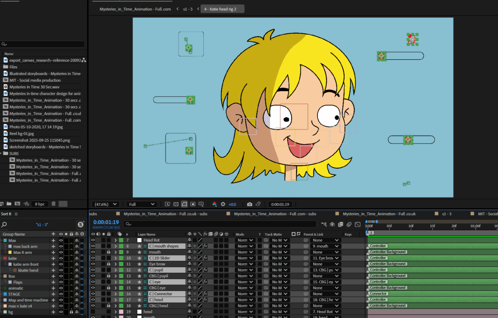Toggle mask and shape path visibility icon
This screenshot has width=498, height=318.
coord(184,204)
